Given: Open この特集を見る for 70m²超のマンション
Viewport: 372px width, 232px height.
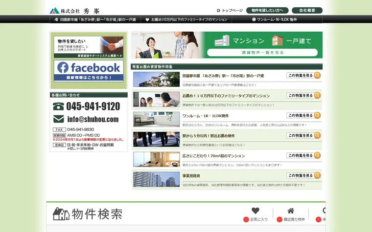Looking at the screenshot, I should click(303, 155).
